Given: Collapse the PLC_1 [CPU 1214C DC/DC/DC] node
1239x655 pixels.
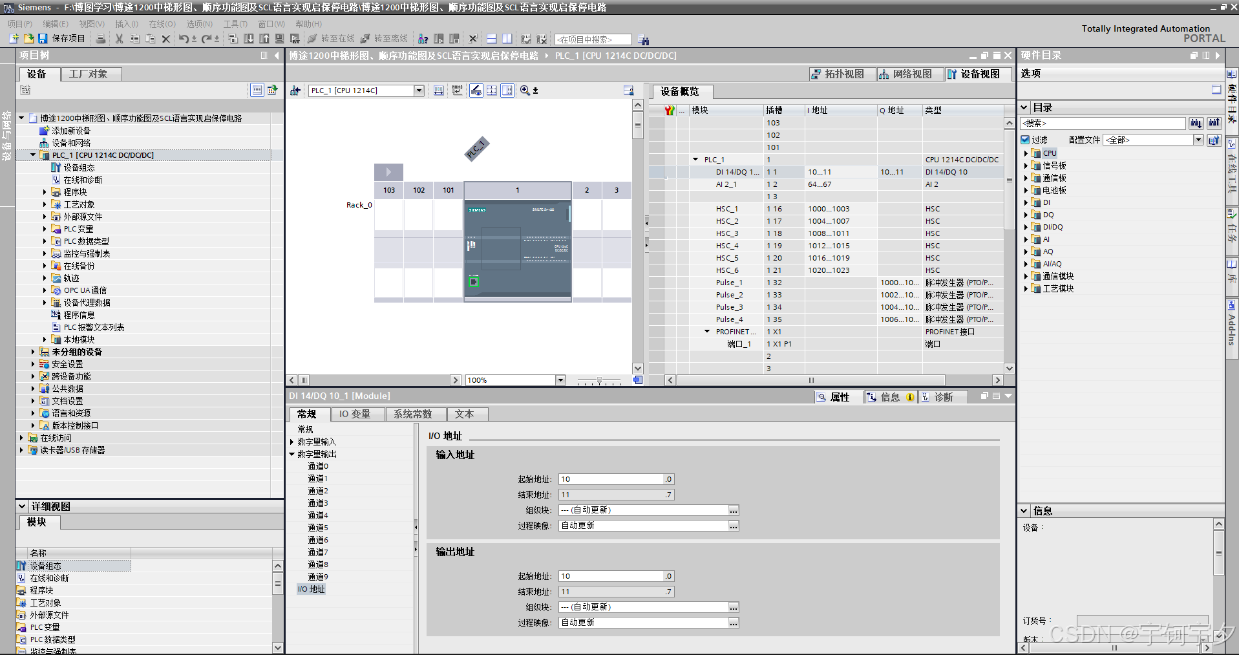Looking at the screenshot, I should point(33,155).
